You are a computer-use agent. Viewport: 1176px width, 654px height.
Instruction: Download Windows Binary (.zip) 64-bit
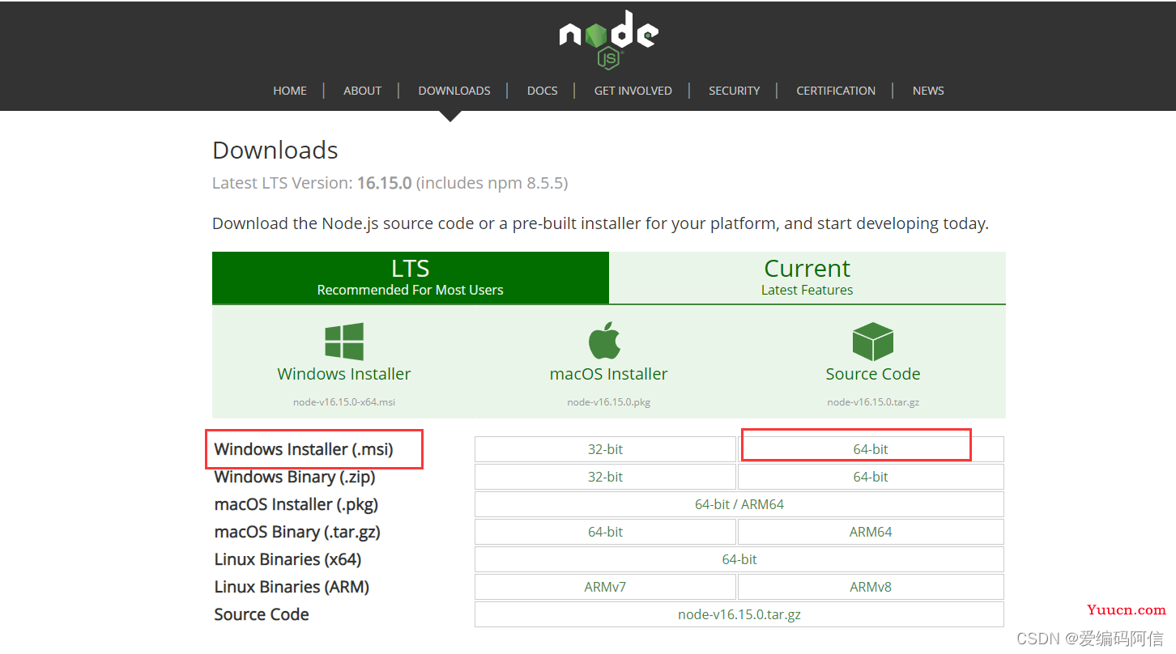pos(871,477)
